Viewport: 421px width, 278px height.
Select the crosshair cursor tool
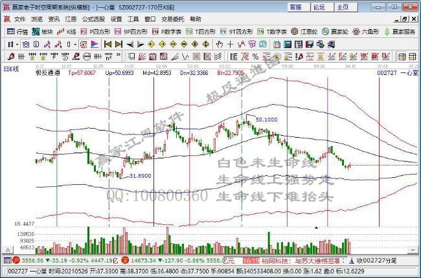click(230, 44)
